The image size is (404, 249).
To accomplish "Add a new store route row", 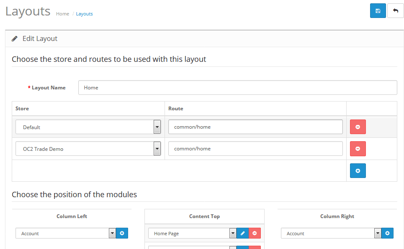I will pyautogui.click(x=358, y=170).
